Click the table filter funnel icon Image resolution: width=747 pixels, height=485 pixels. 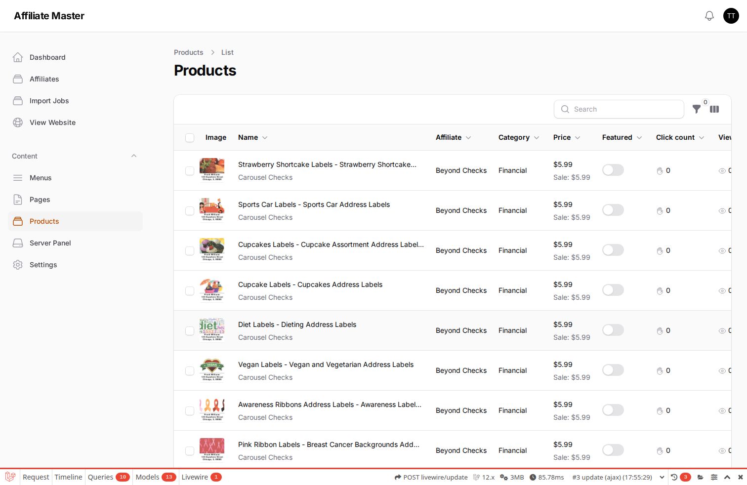coord(697,109)
